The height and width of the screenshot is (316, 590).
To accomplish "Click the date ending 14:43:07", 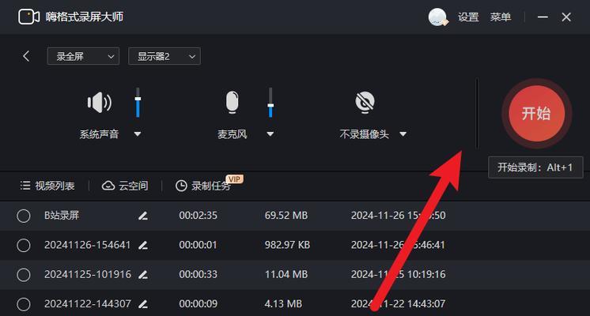I will 398,303.
